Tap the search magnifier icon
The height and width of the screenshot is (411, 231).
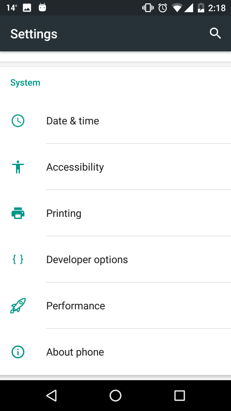click(x=215, y=33)
